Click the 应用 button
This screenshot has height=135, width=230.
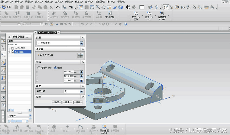pyautogui.click(x=67, y=102)
